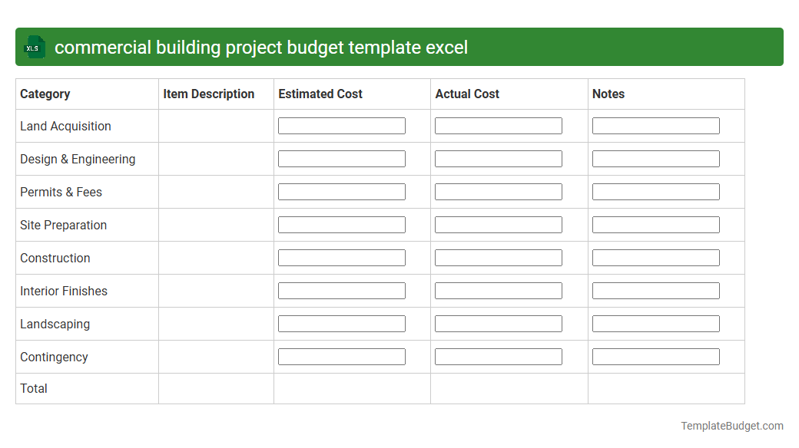Click the Notes field for Interior Finishes
Viewport: 799px width, 448px height.
coord(655,290)
